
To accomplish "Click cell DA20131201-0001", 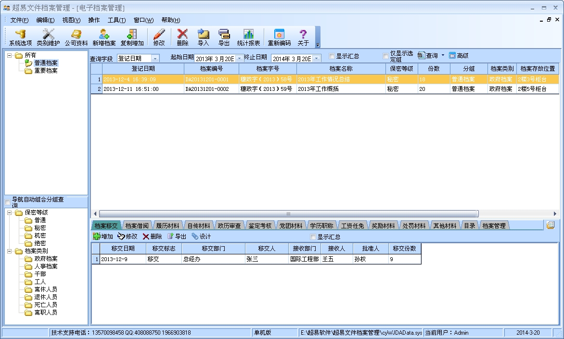I will pos(211,79).
